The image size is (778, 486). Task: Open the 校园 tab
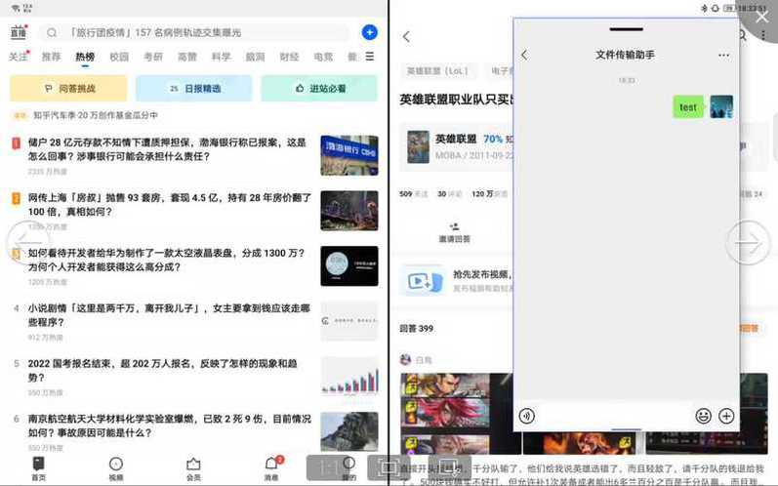coord(119,57)
